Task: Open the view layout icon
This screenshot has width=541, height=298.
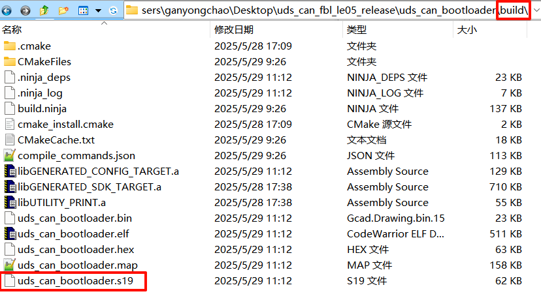Action: 83,10
